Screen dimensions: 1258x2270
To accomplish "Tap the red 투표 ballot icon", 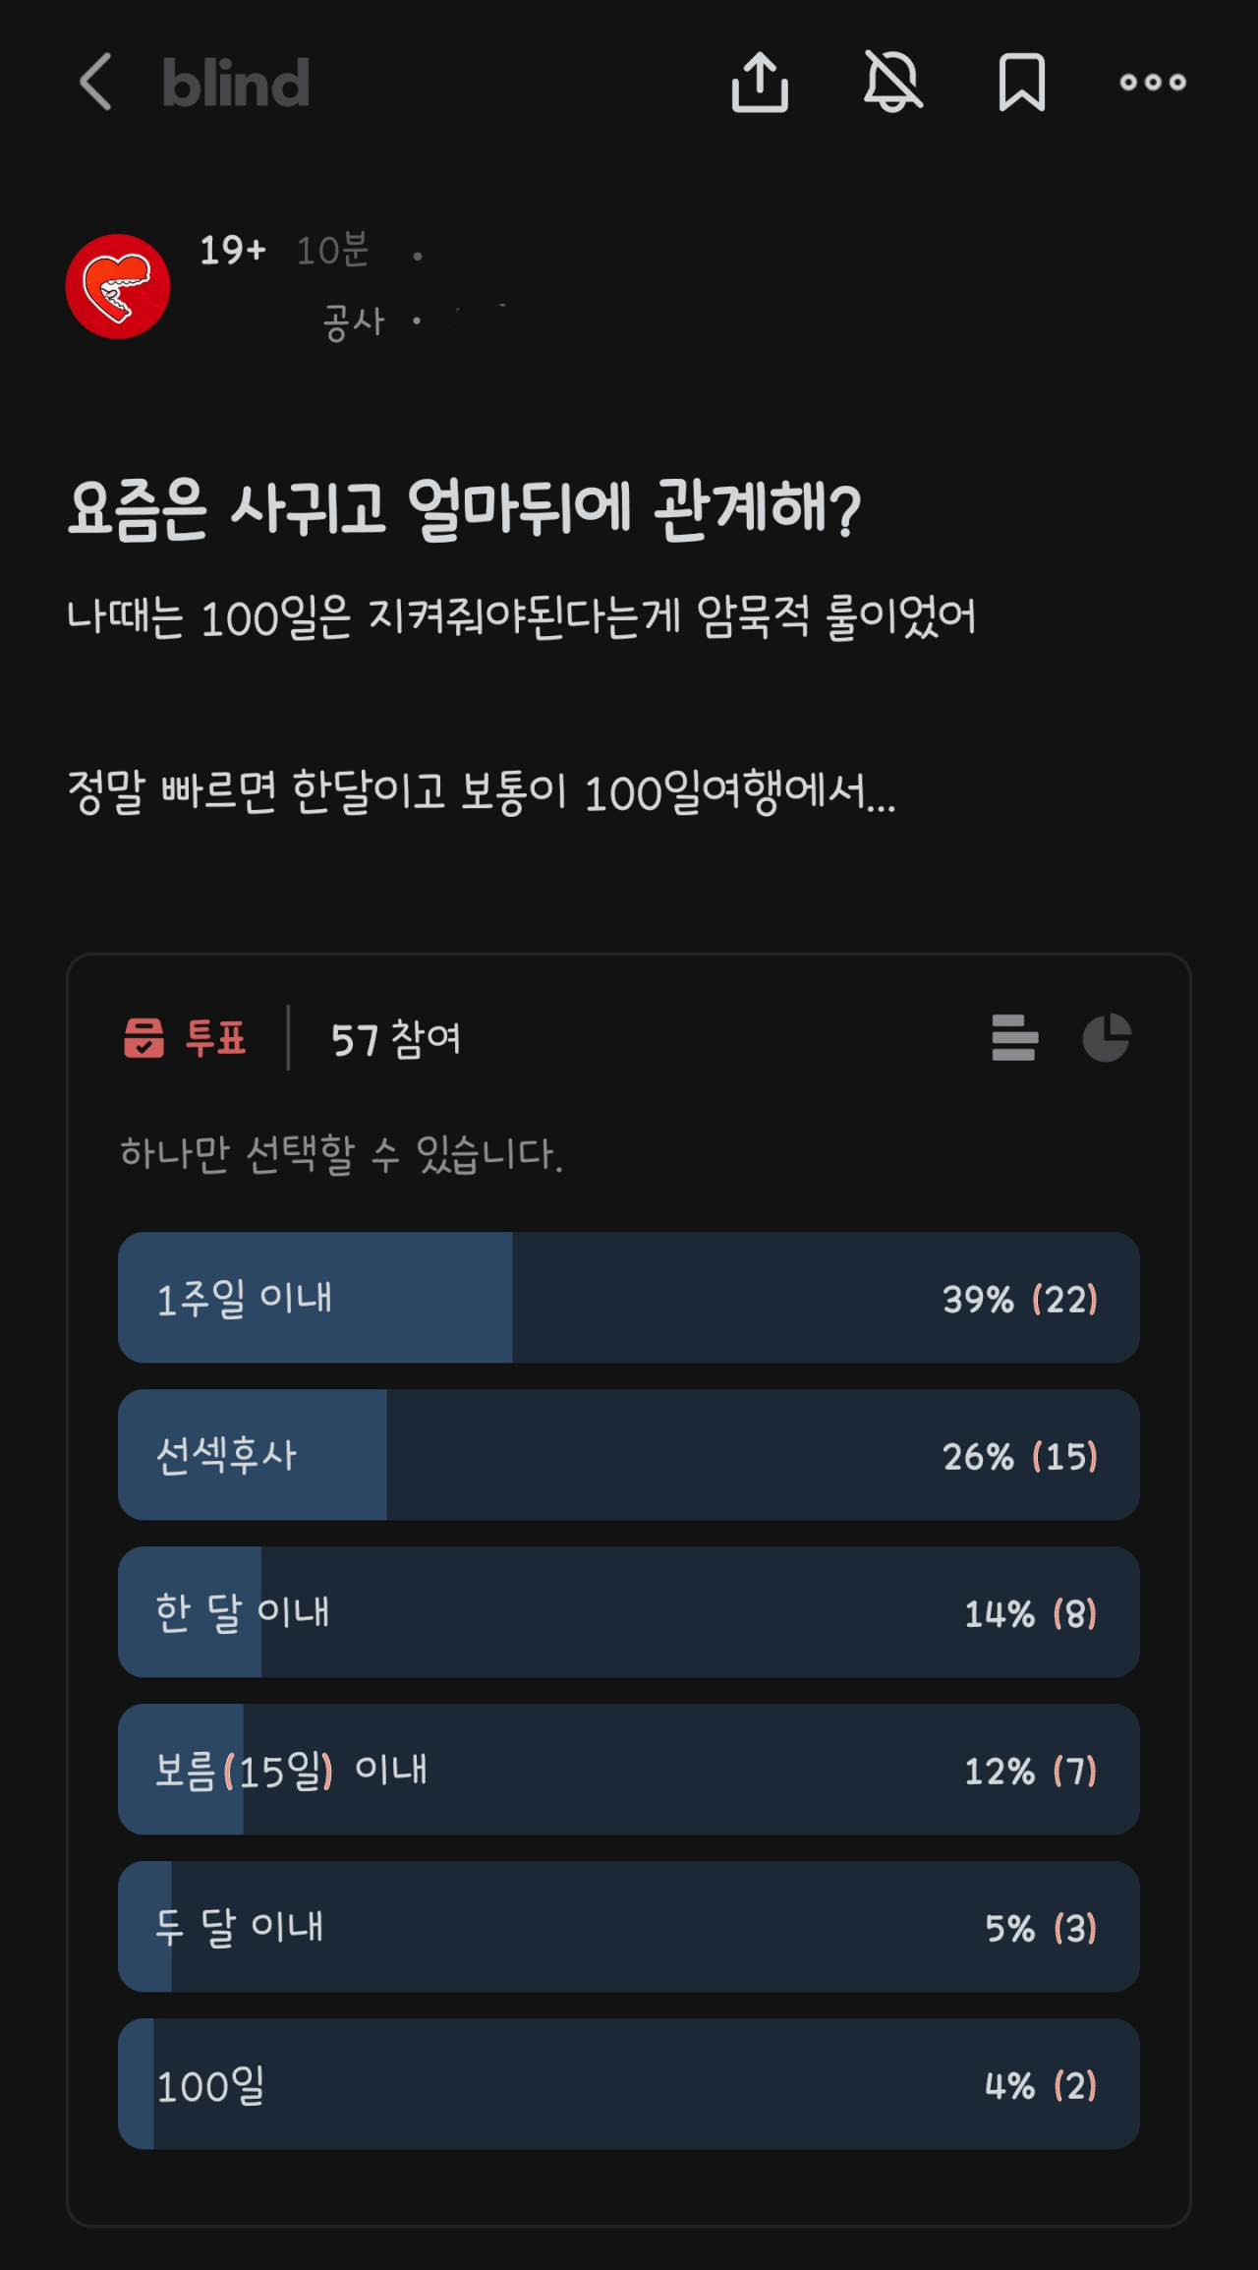I will click(144, 1038).
